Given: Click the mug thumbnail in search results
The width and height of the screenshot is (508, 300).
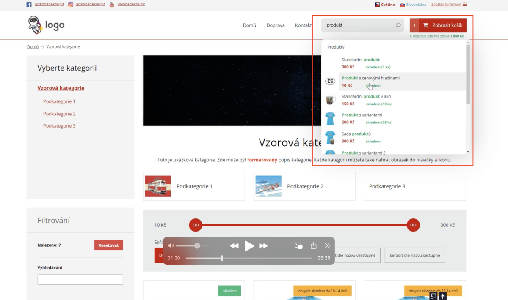Looking at the screenshot, I should coord(330,100).
